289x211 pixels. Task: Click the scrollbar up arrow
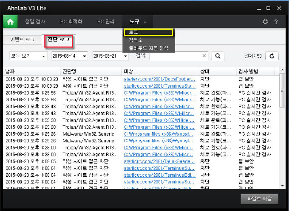click(282, 70)
